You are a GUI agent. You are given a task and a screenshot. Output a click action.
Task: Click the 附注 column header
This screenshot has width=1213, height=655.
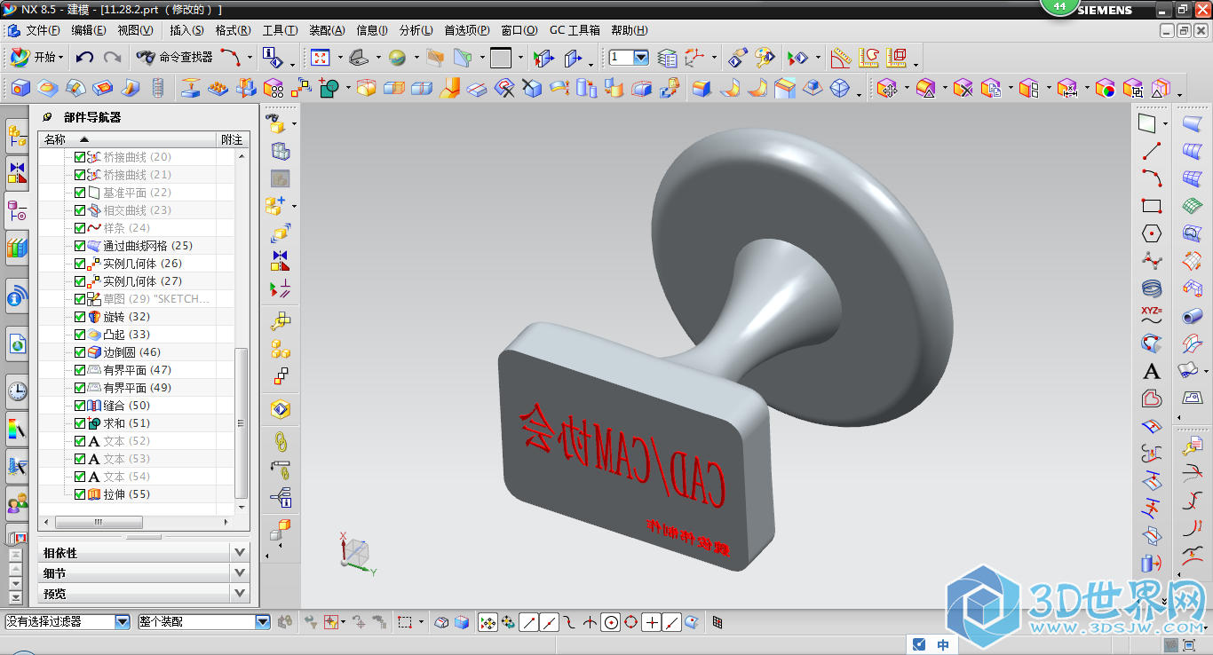click(233, 139)
